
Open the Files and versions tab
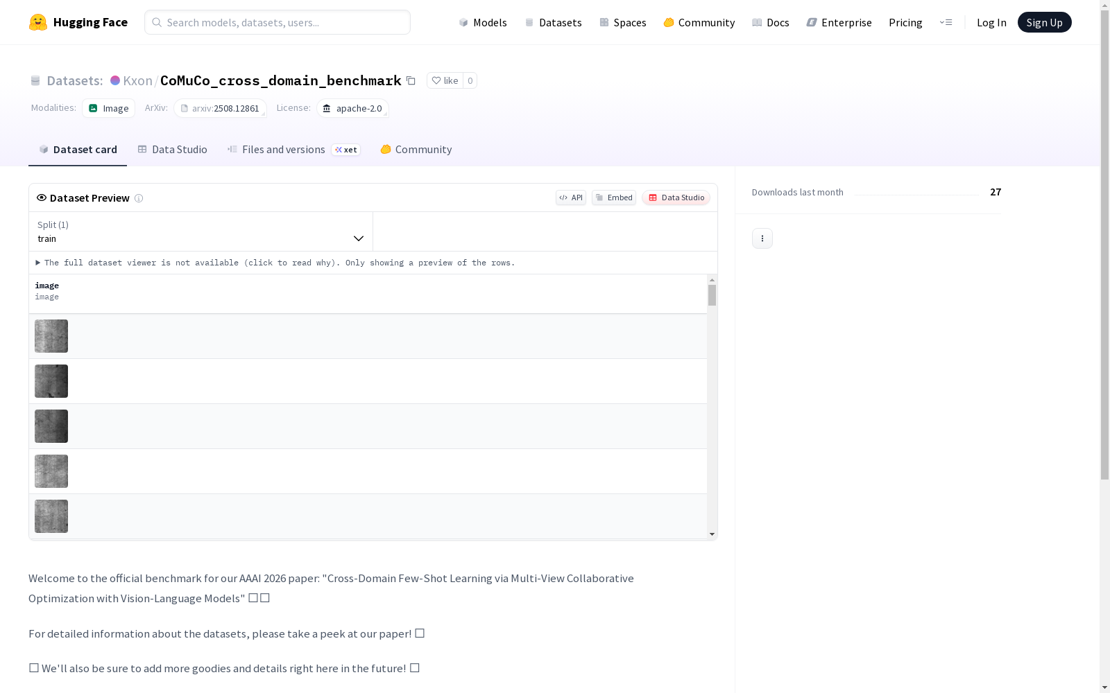point(293,150)
